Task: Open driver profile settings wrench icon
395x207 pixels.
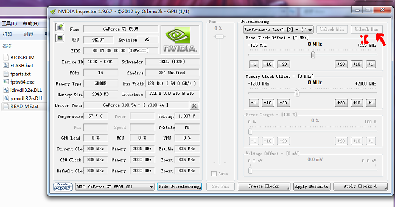Action: point(194,106)
